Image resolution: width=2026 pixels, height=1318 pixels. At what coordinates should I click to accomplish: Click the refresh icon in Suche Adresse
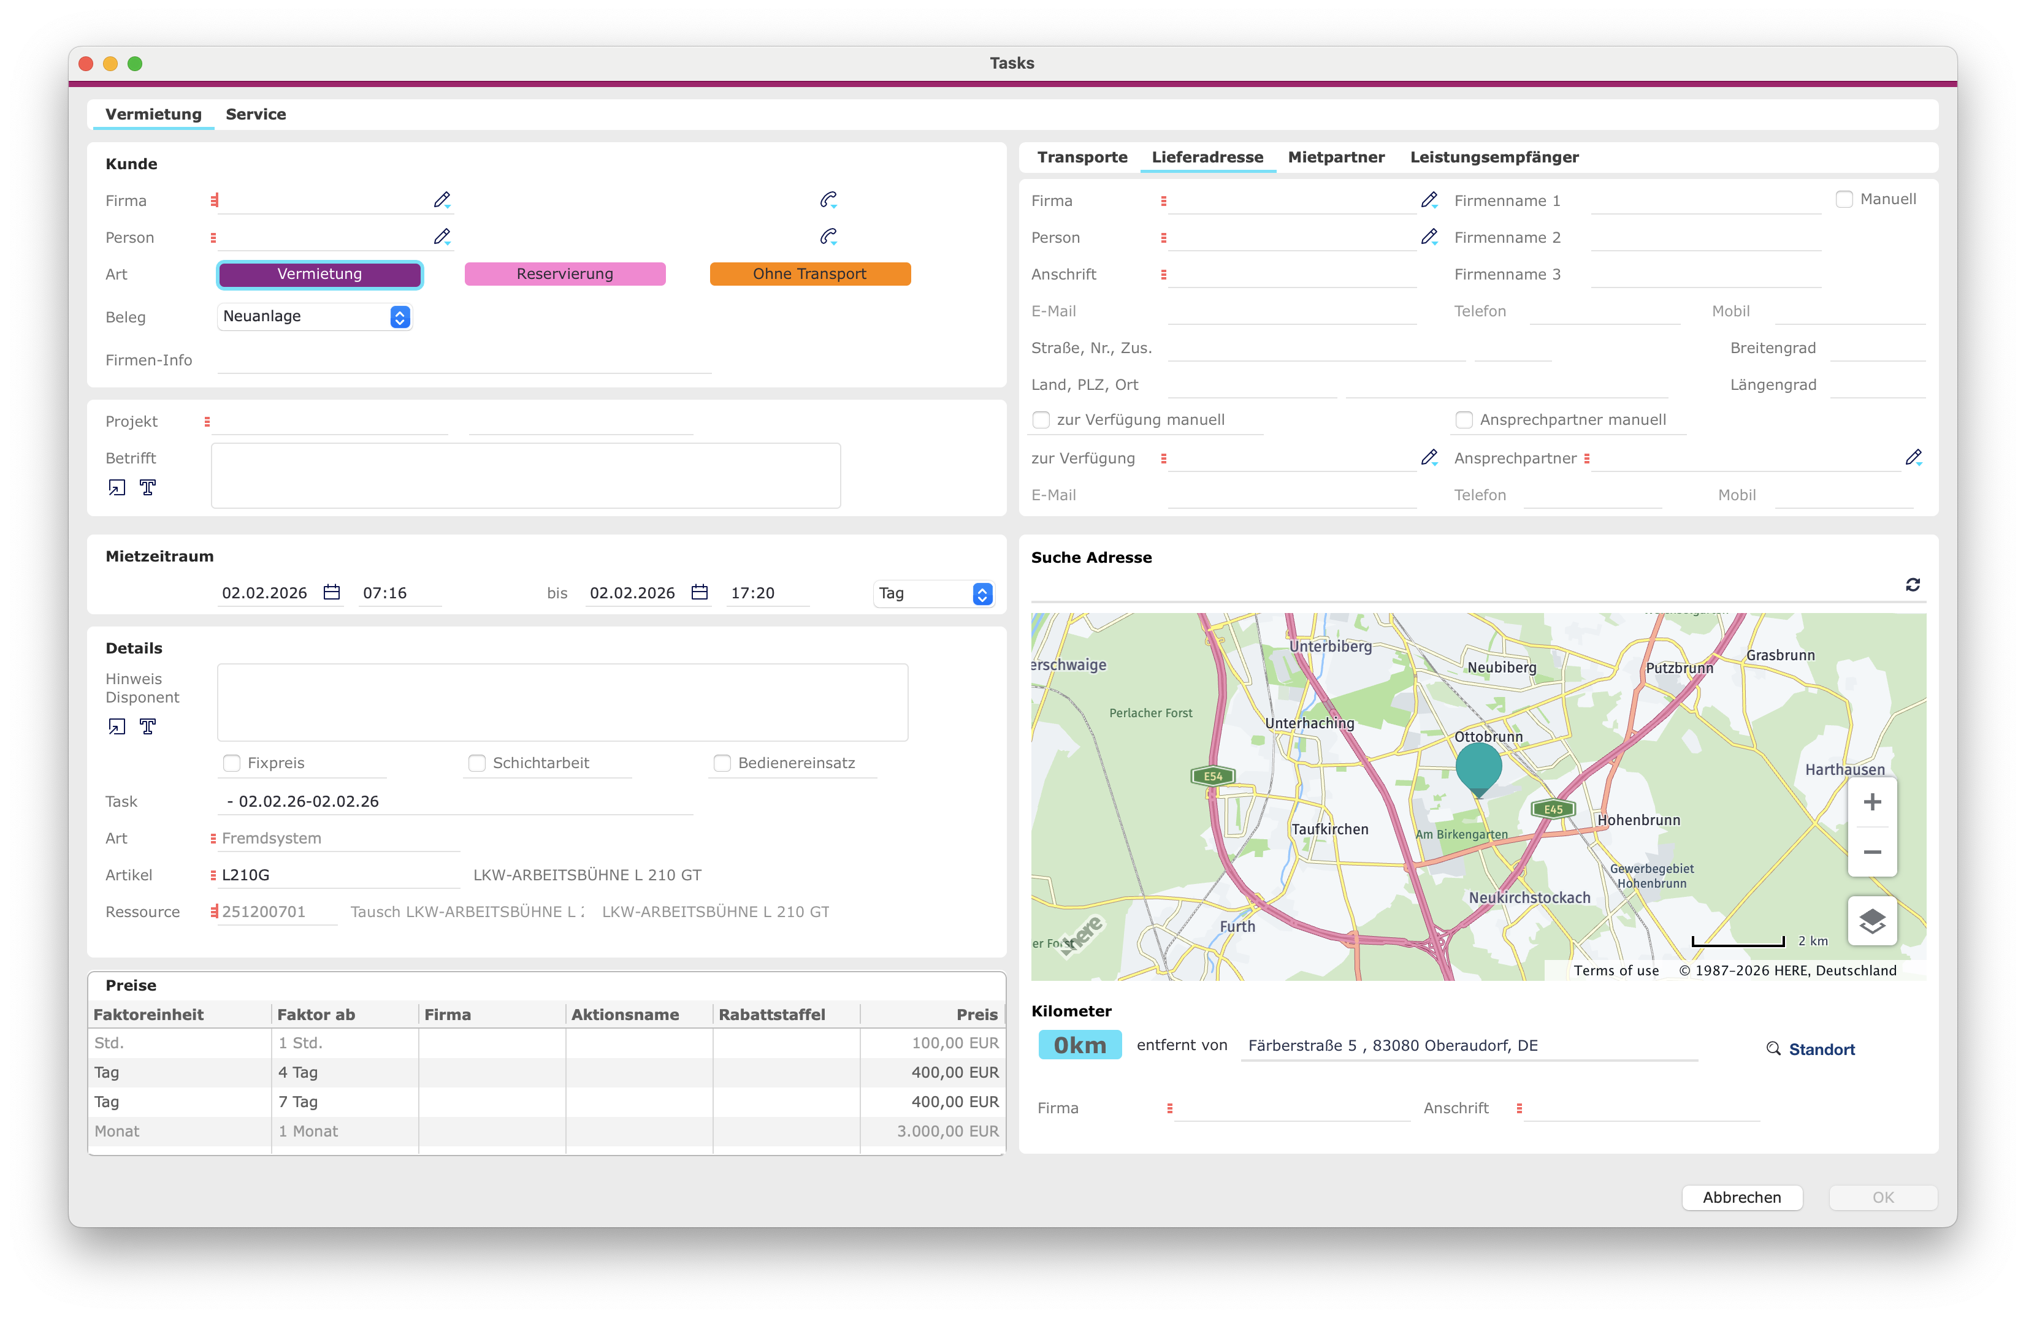pos(1913,585)
